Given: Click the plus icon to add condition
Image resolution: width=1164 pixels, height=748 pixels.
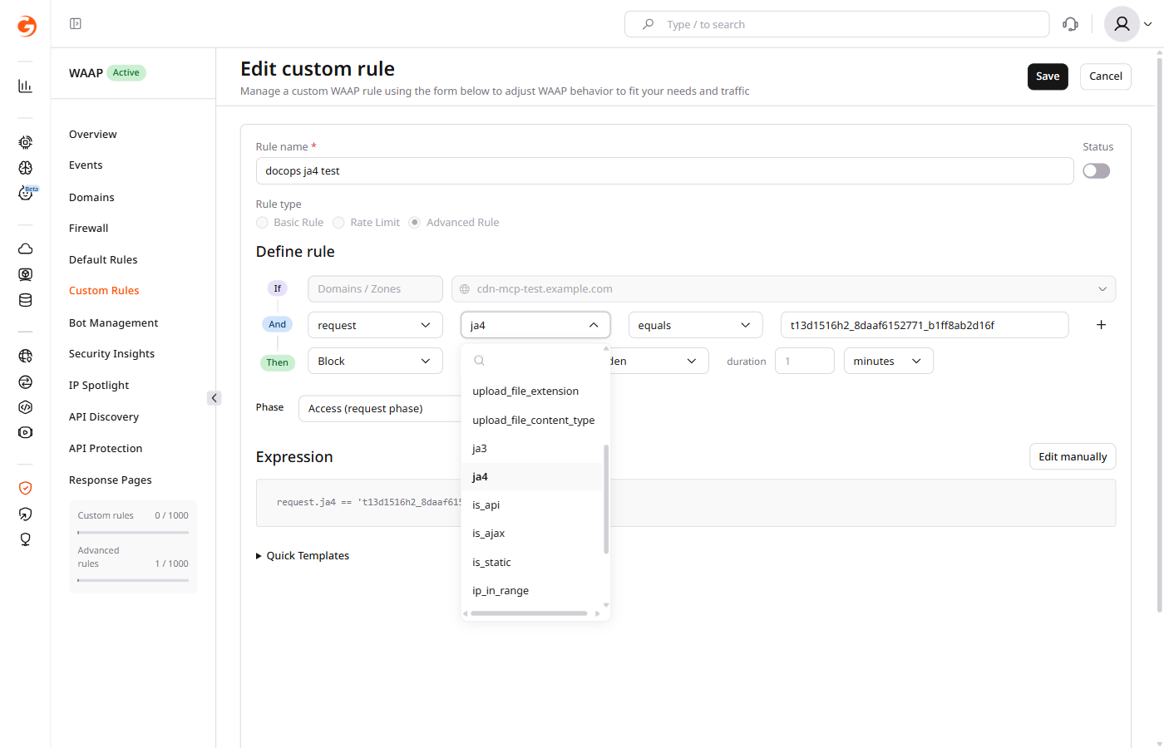Looking at the screenshot, I should coord(1101,325).
